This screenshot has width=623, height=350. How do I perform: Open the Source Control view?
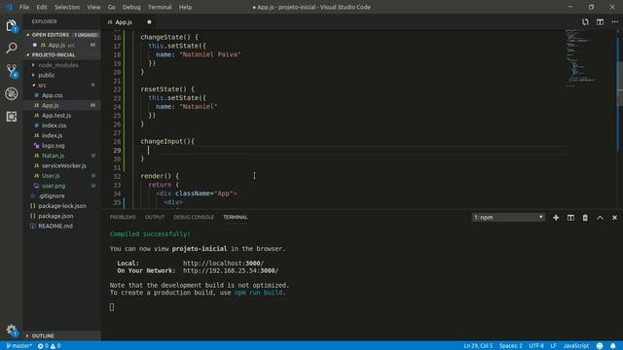[x=11, y=71]
